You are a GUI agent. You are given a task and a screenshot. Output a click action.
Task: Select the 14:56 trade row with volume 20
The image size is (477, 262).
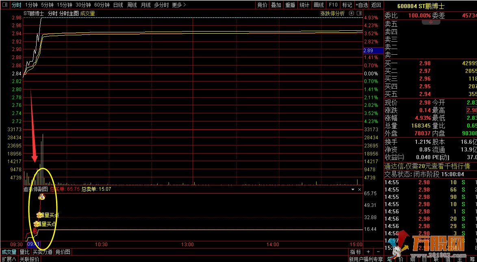tap(430, 219)
